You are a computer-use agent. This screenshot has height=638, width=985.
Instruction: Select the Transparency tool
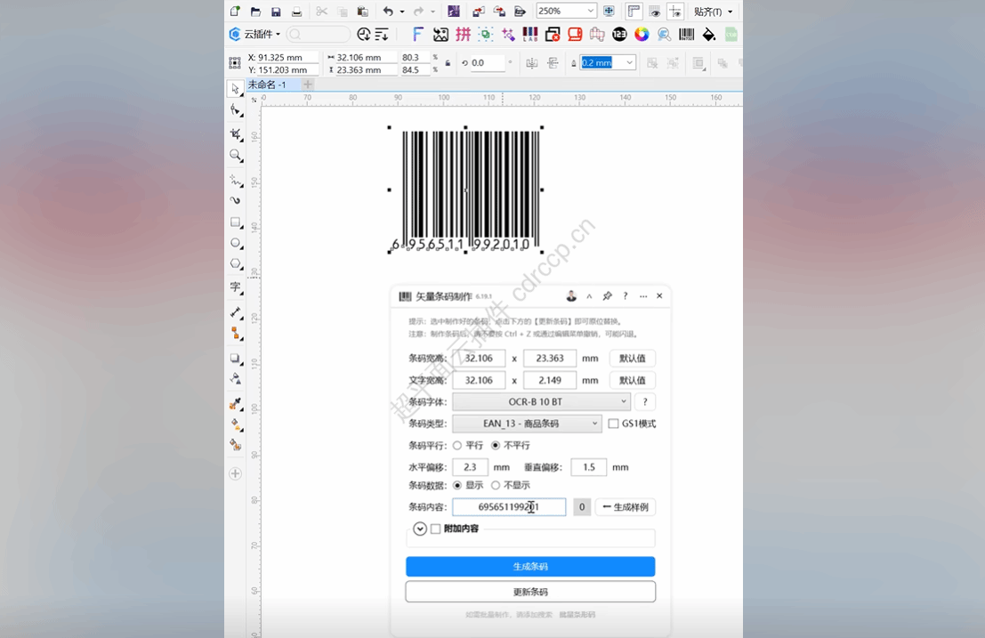click(236, 379)
